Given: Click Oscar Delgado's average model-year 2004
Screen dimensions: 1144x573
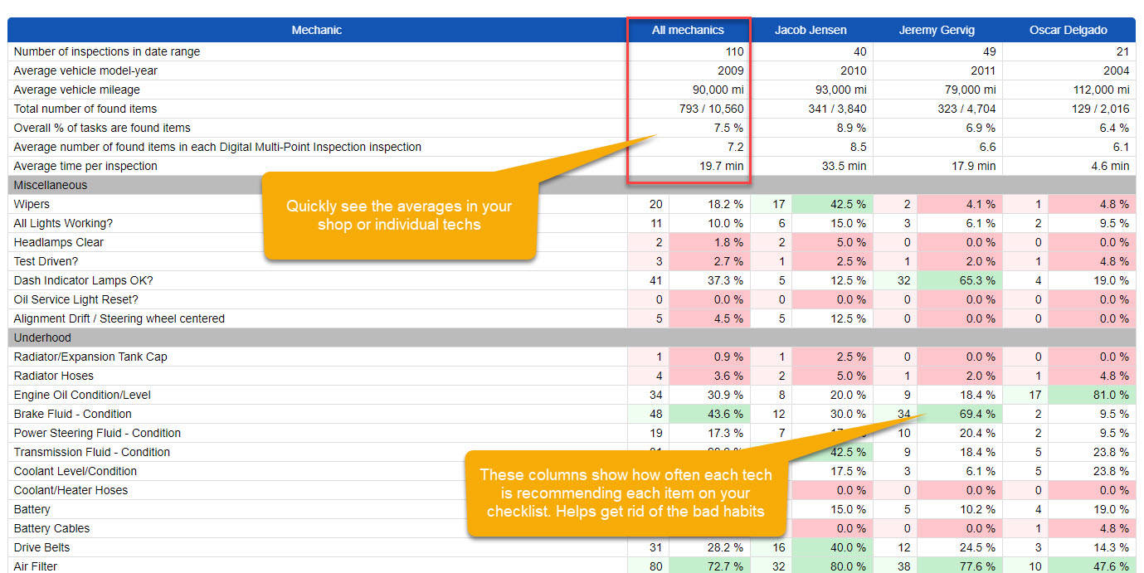Looking at the screenshot, I should [1116, 70].
